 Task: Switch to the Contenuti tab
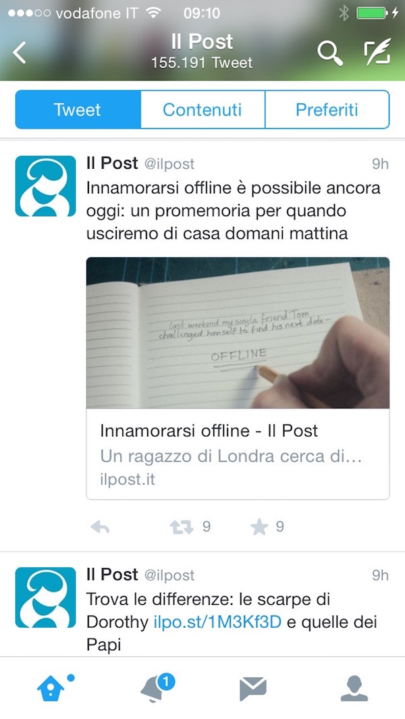click(202, 109)
